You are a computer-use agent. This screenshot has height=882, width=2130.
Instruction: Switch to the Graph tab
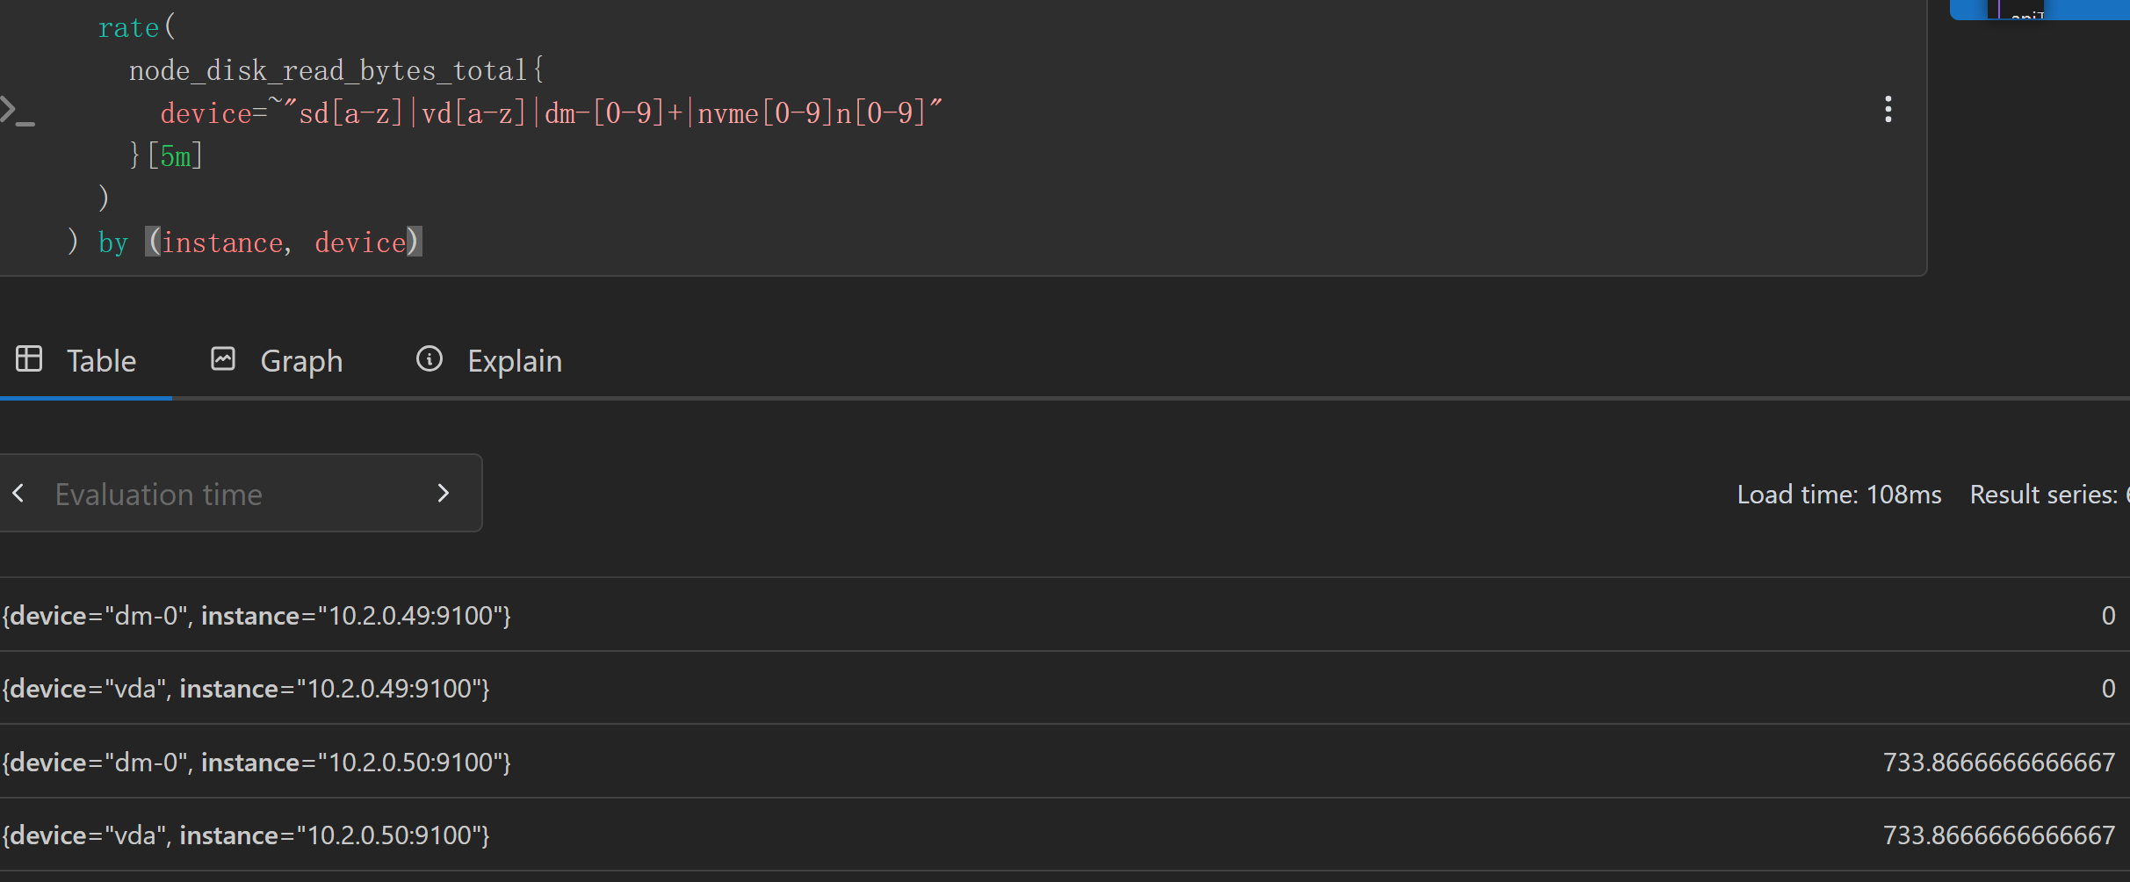coord(277,360)
